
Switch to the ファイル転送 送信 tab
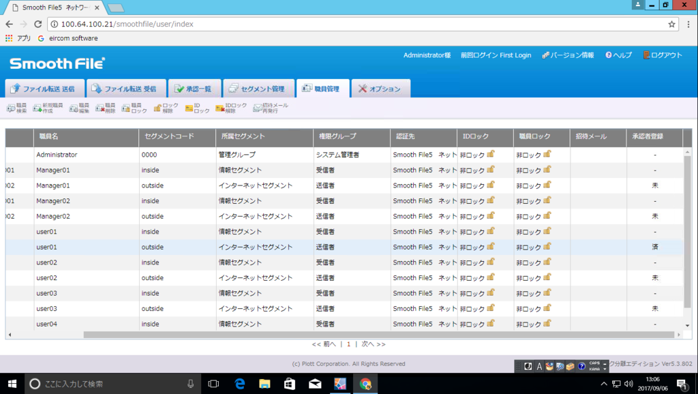45,89
